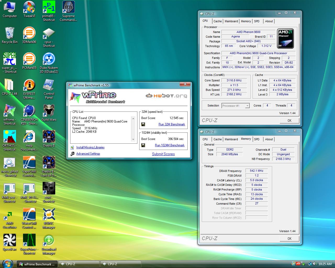Launch PCMark05 desktop icon

[x=29, y=61]
